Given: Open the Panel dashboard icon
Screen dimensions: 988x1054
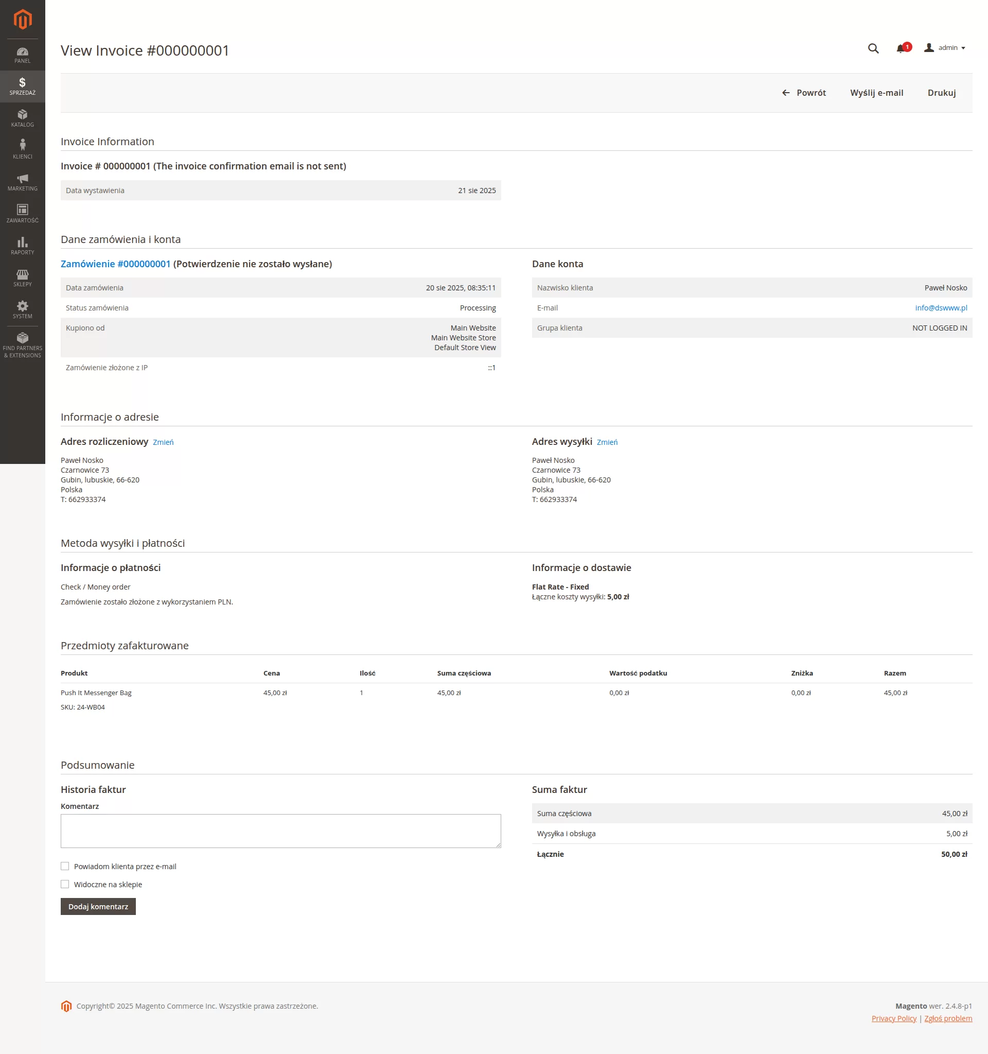Looking at the screenshot, I should click(x=22, y=55).
